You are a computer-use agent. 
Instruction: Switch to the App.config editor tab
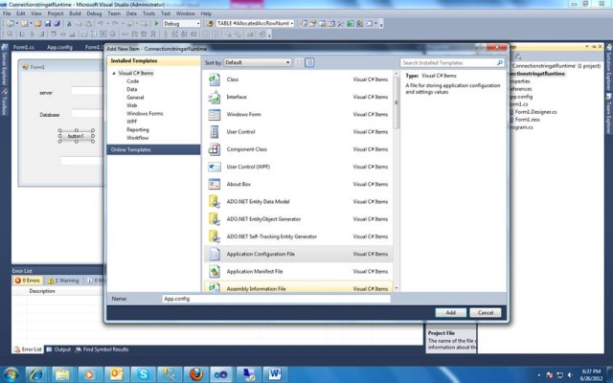pos(59,47)
